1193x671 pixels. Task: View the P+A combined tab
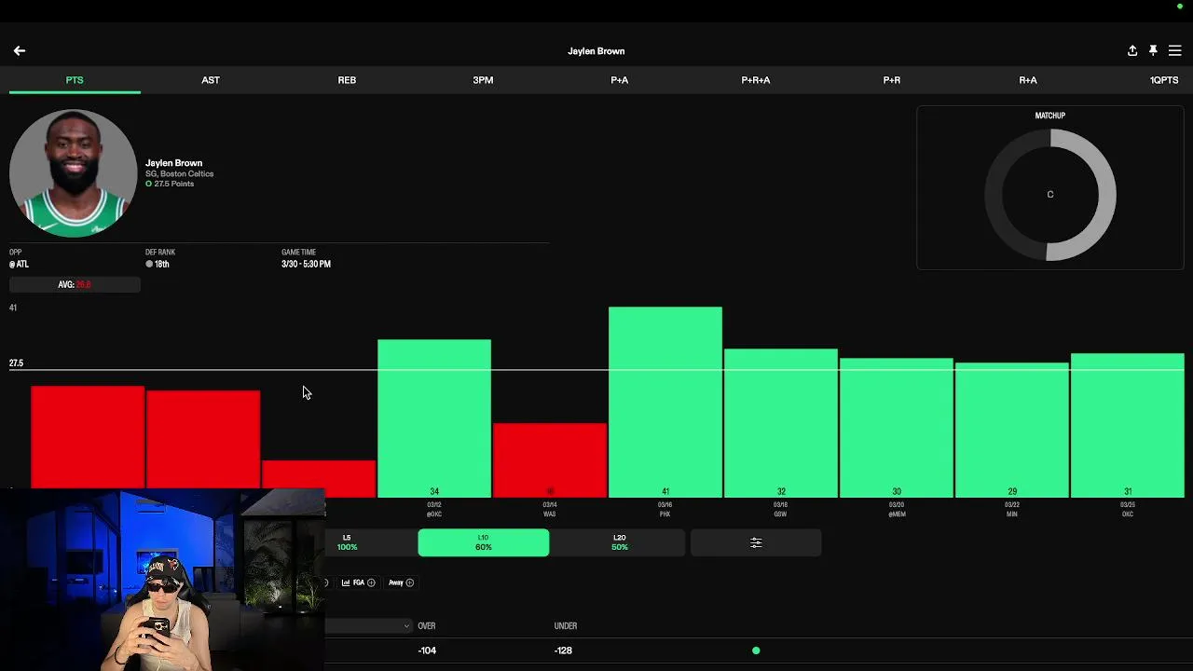point(619,80)
